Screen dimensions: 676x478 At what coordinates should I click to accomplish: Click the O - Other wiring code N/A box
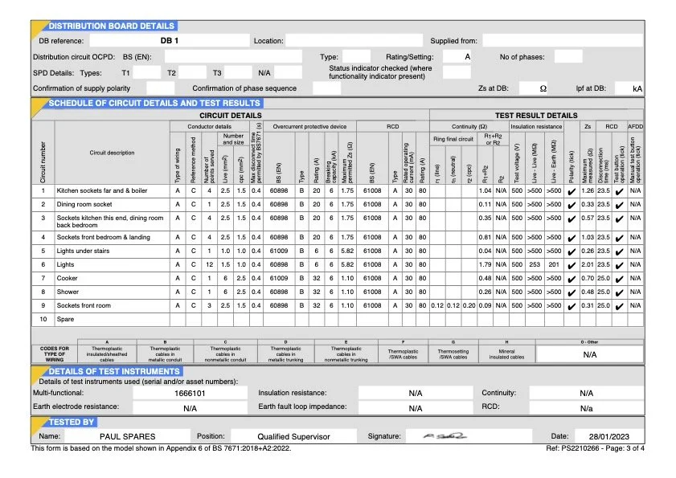590,355
